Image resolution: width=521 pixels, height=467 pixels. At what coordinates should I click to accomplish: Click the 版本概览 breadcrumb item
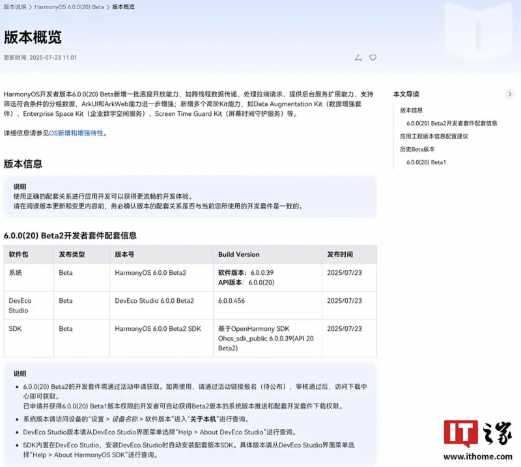[125, 7]
